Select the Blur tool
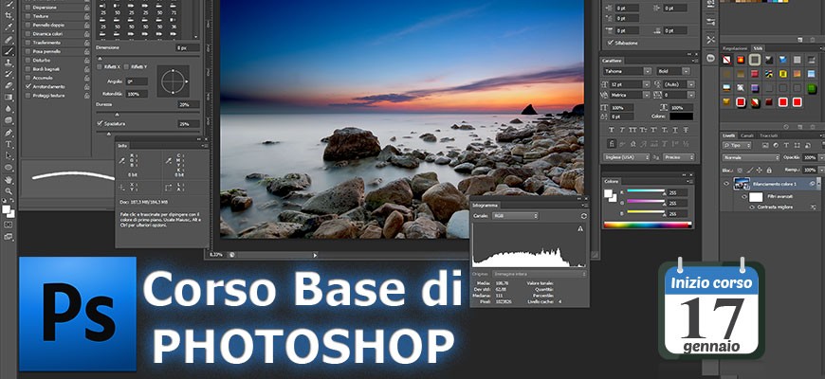825x379 pixels. pyautogui.click(x=9, y=109)
